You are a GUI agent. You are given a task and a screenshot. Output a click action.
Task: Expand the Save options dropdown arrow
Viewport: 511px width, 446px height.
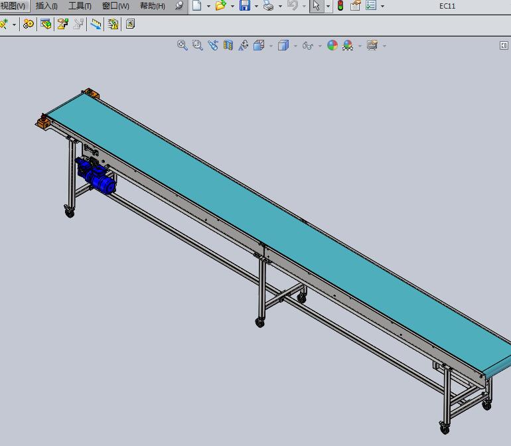256,6
